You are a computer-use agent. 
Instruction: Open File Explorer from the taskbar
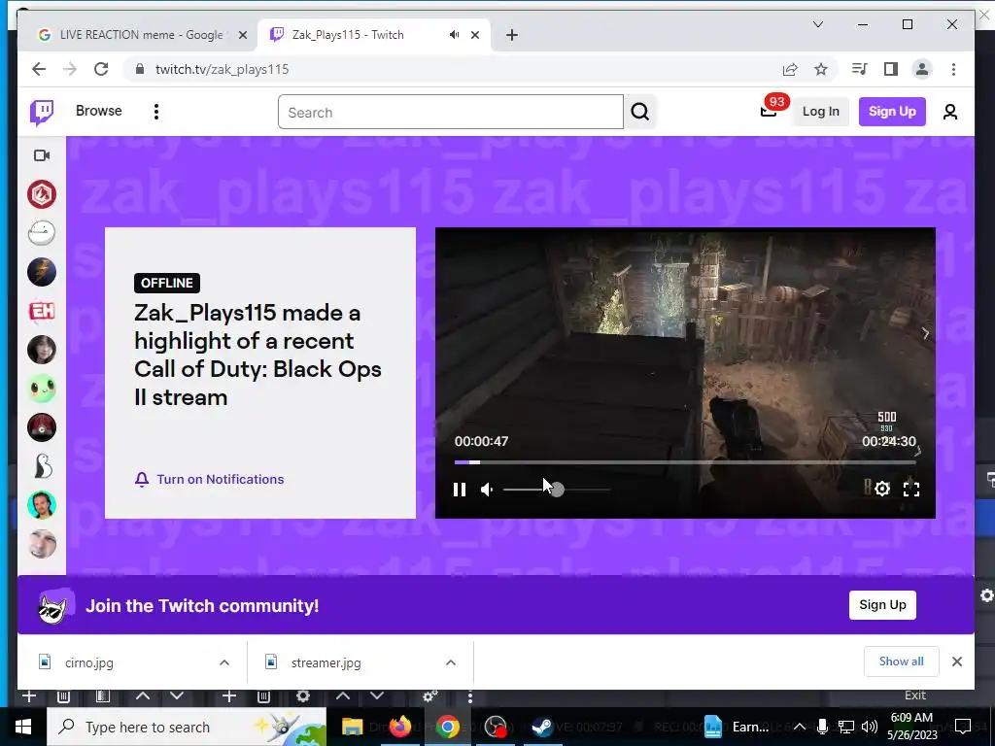[352, 727]
